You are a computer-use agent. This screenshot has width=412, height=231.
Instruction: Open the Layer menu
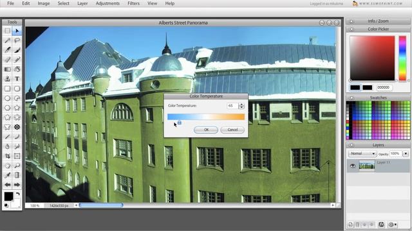[82, 3]
